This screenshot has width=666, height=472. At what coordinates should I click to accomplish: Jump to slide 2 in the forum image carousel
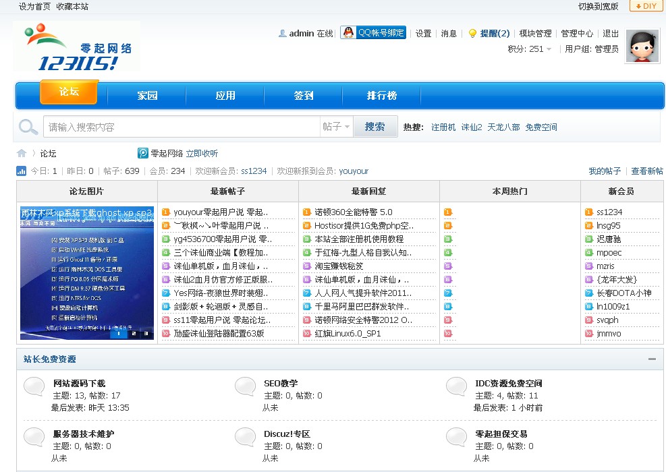tap(134, 333)
